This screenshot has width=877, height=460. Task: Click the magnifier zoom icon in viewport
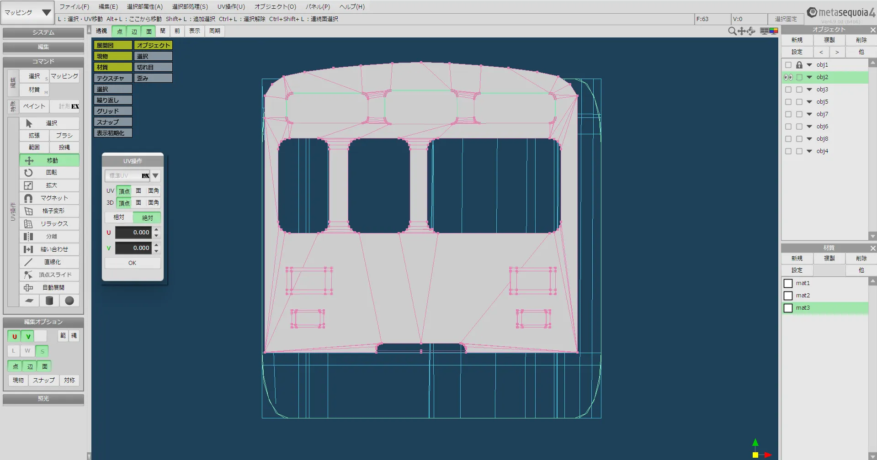tap(732, 31)
